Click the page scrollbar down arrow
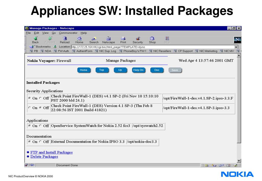The width and height of the screenshot is (262, 181). point(239,161)
